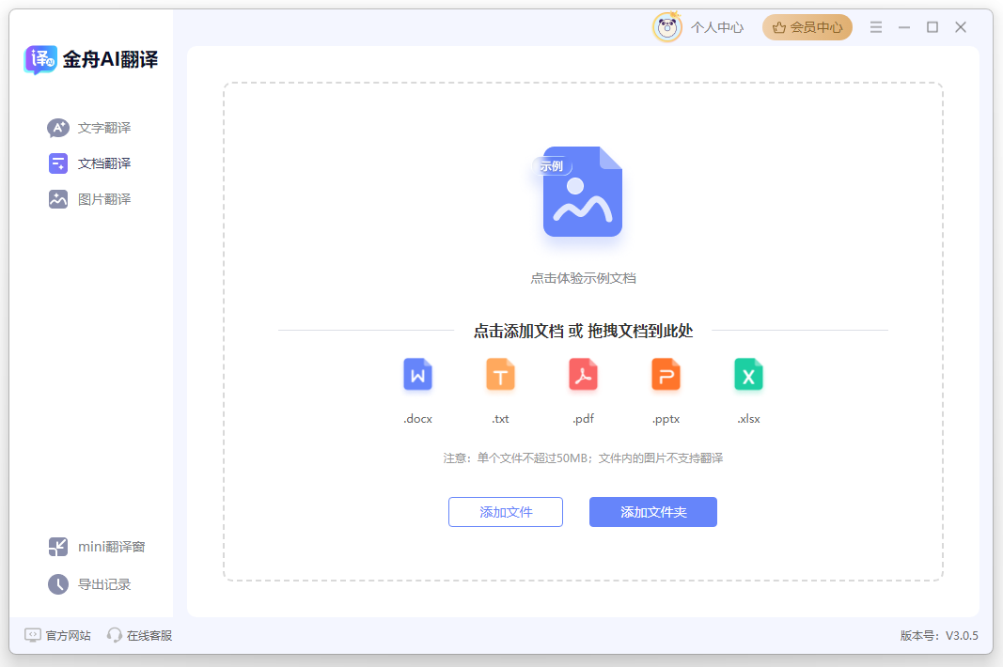Image resolution: width=1003 pixels, height=667 pixels.
Task: Click 点击体验示例文档 text
Action: pyautogui.click(x=582, y=278)
